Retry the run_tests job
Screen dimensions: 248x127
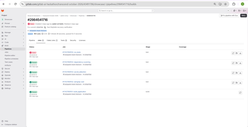233,53
